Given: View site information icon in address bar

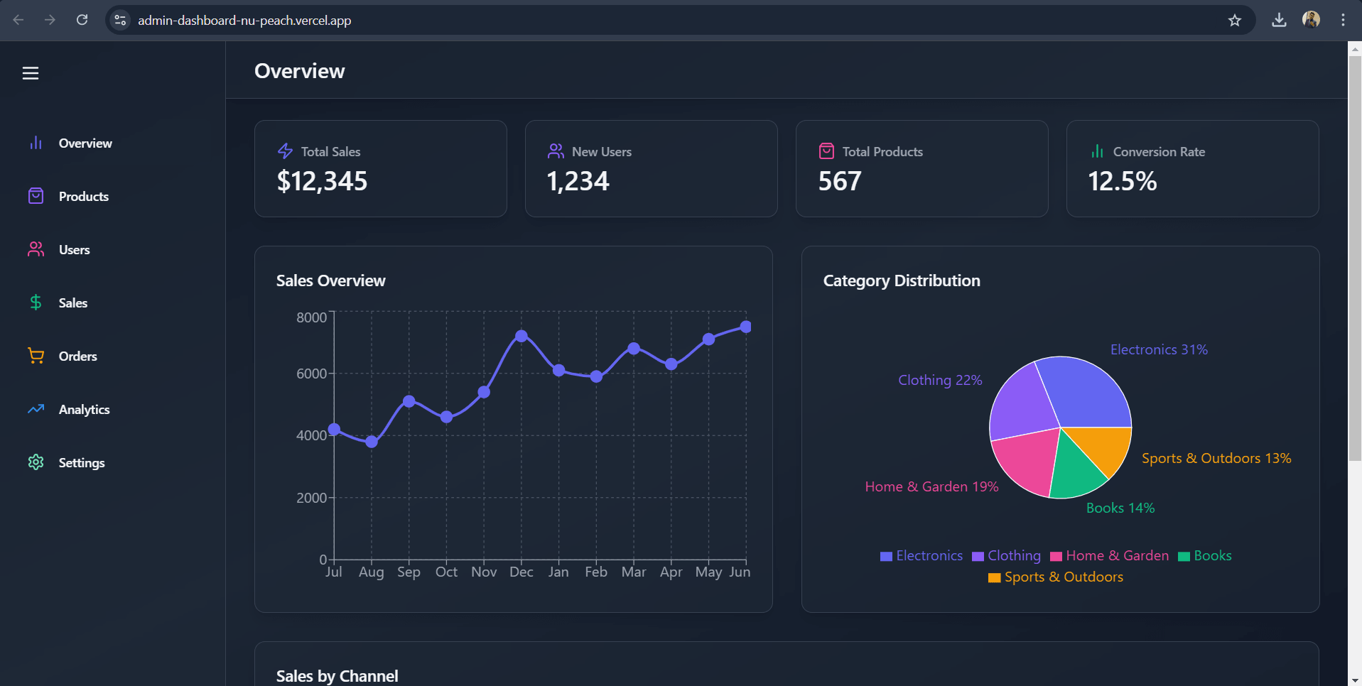Looking at the screenshot, I should (x=121, y=20).
